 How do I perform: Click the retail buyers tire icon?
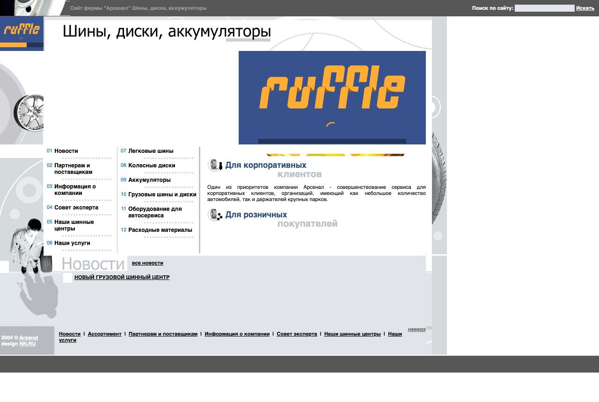point(215,215)
